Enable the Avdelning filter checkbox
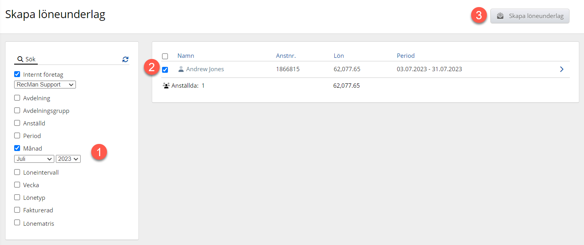This screenshot has width=584, height=245. (17, 98)
